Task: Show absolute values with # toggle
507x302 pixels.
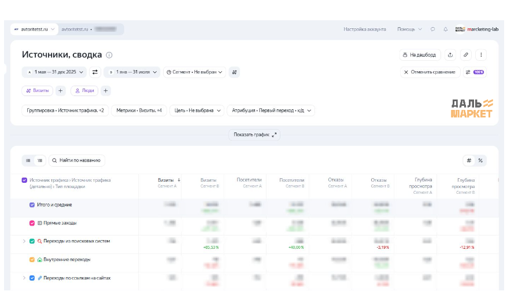Action: click(469, 161)
